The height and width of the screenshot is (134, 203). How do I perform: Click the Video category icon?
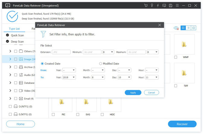coord(21,91)
